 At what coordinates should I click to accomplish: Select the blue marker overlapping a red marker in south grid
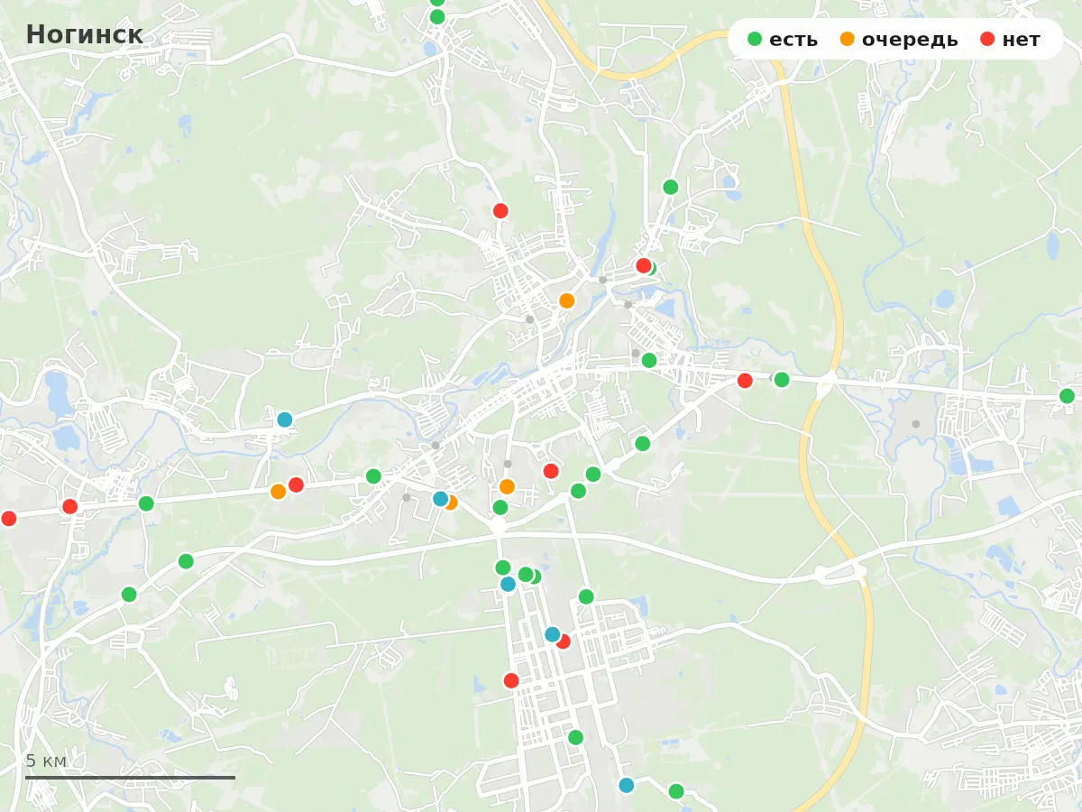point(553,634)
